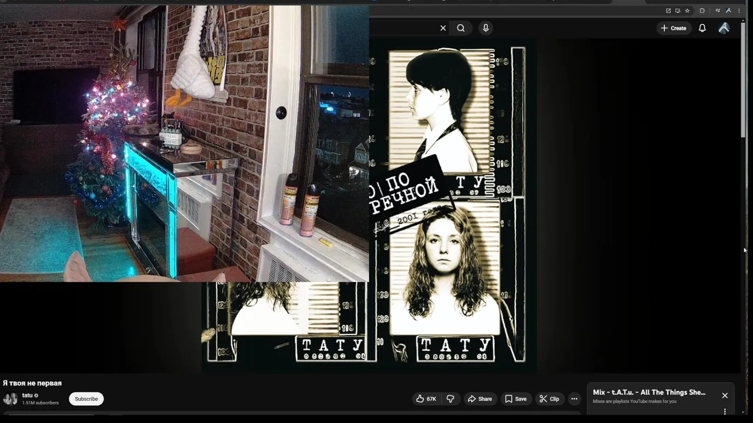Click the Mix - t.A.T.u. playlist title

649,392
